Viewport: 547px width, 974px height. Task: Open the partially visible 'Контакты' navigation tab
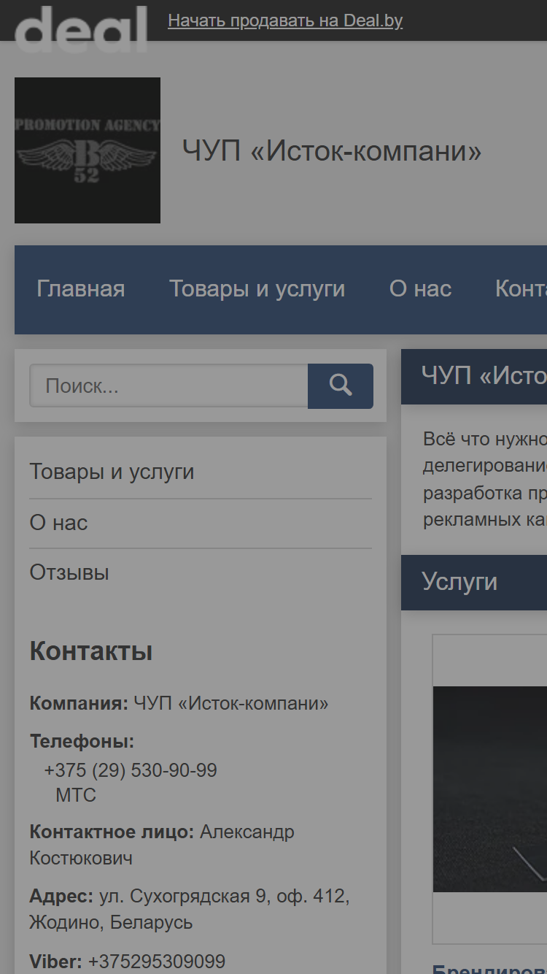[x=520, y=289]
